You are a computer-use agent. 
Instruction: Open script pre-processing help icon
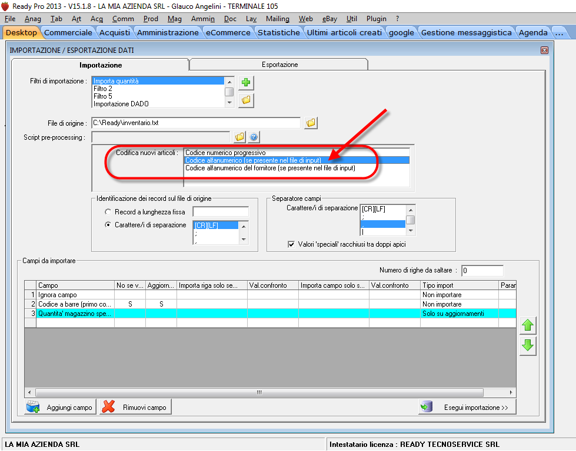coord(254,137)
